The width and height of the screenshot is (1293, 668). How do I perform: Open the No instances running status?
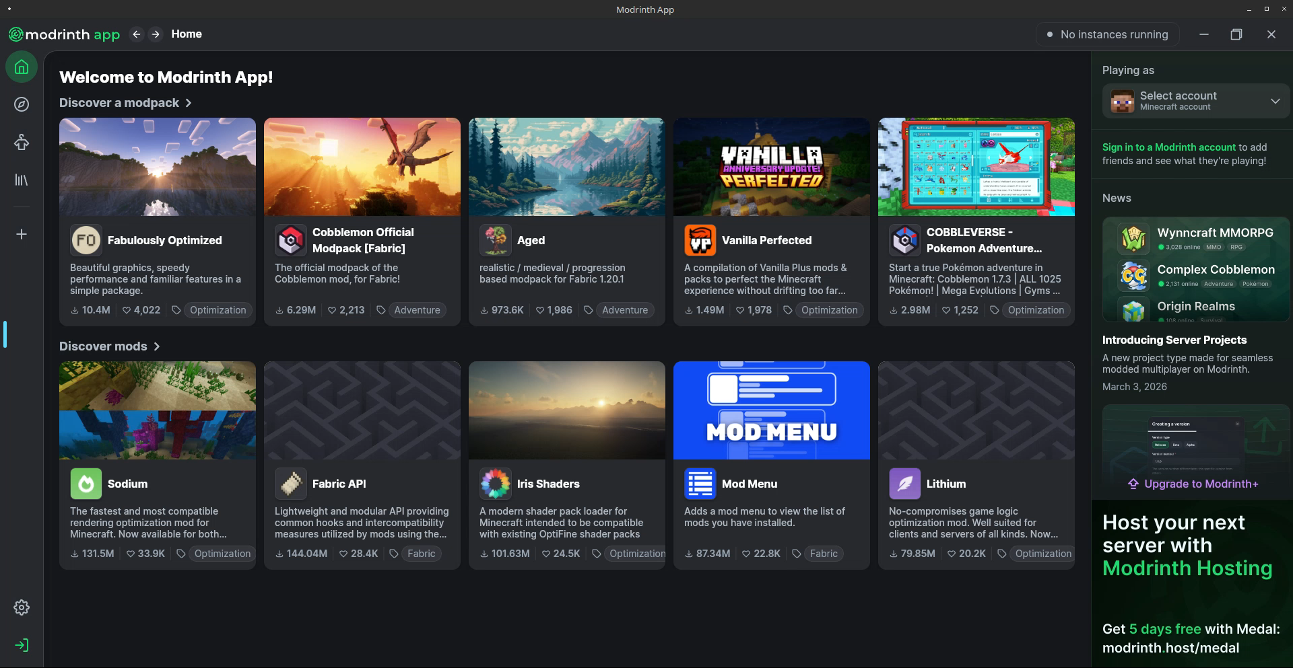pyautogui.click(x=1106, y=34)
